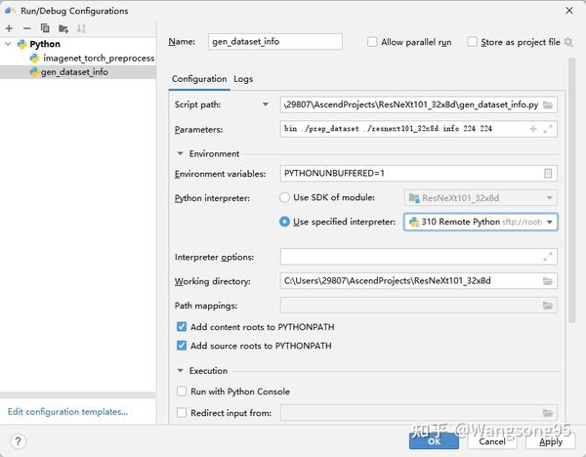586x457 pixels.
Task: Select Use SDK of module option
Action: tap(285, 198)
